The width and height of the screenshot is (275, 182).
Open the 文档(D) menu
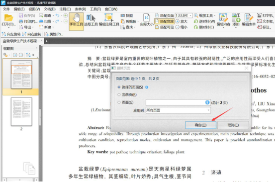50,9
